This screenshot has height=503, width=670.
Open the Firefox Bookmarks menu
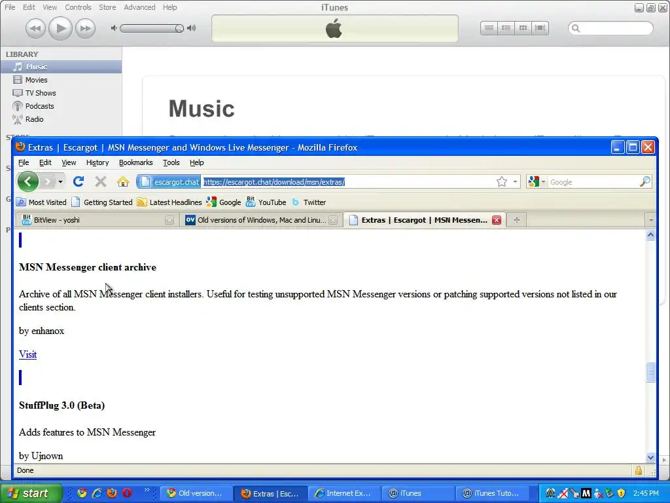point(135,162)
